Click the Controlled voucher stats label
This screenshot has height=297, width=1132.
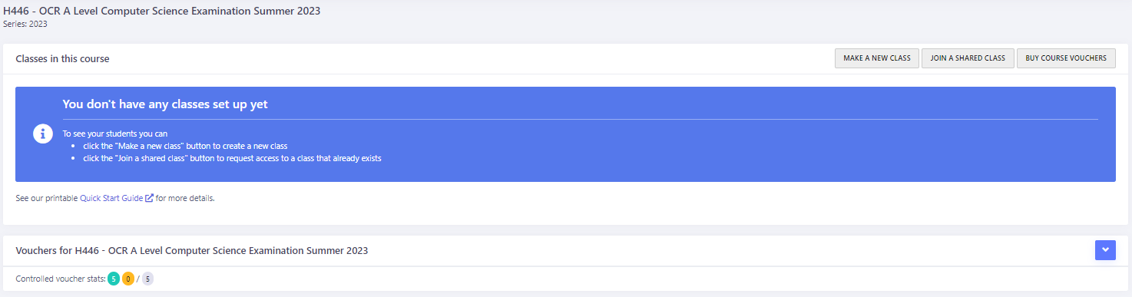[61, 279]
